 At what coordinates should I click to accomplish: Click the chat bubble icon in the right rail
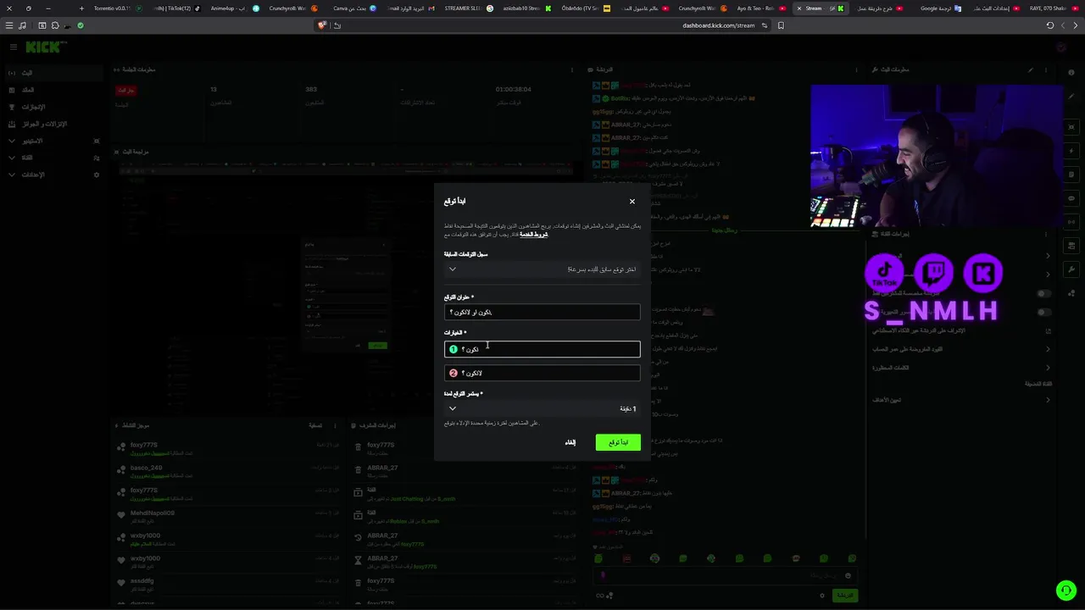(1072, 198)
